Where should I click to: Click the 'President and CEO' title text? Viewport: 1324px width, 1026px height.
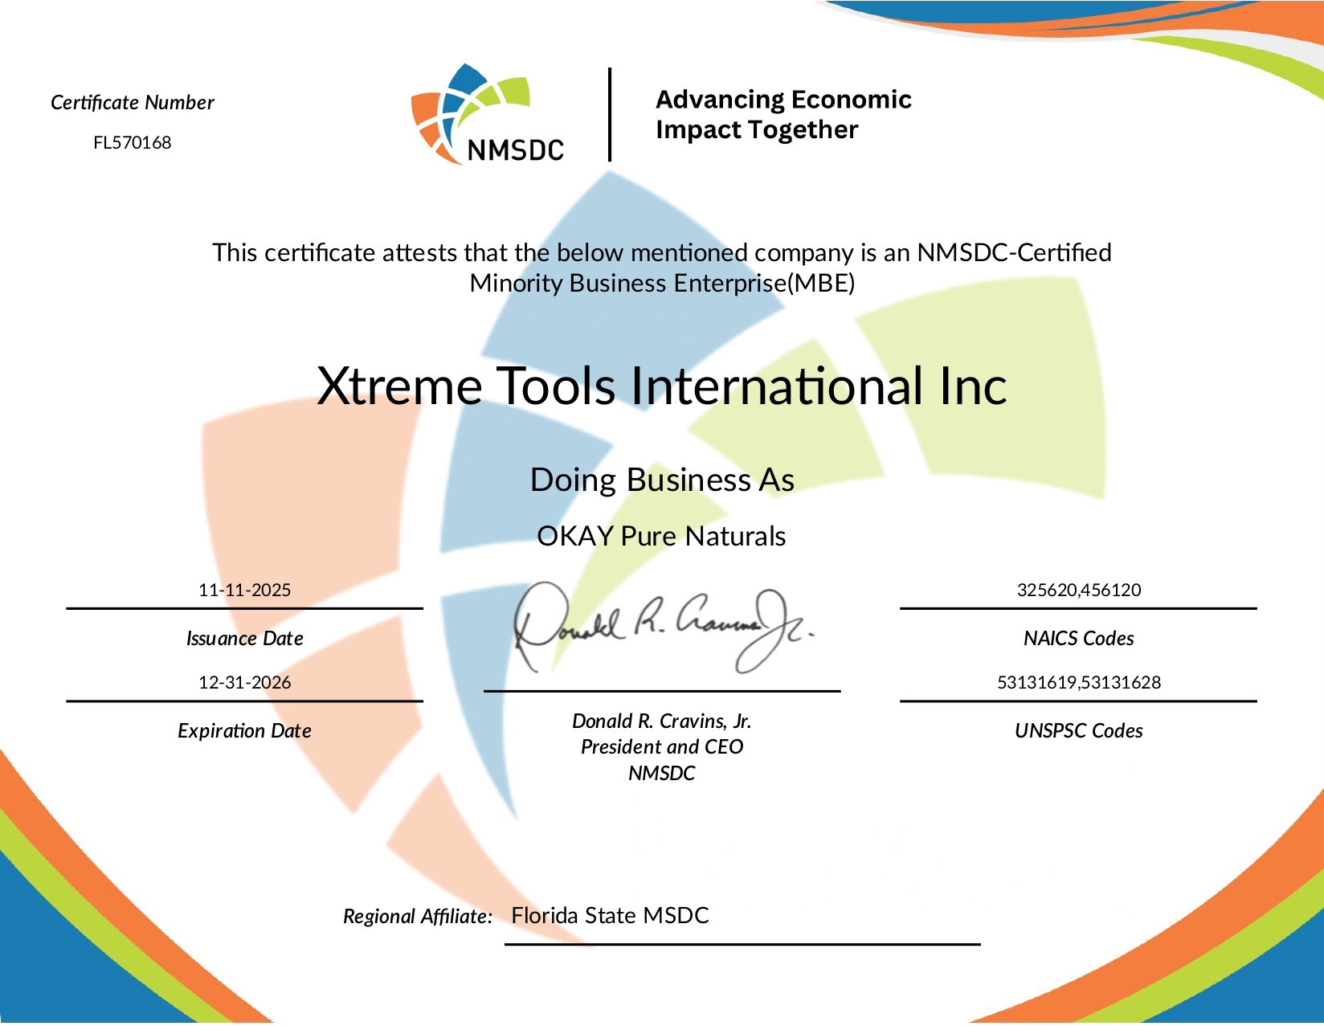tap(661, 747)
